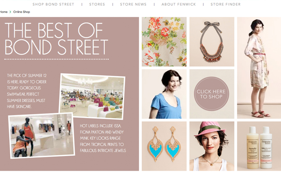View the model in the pastel dress

[259, 68]
